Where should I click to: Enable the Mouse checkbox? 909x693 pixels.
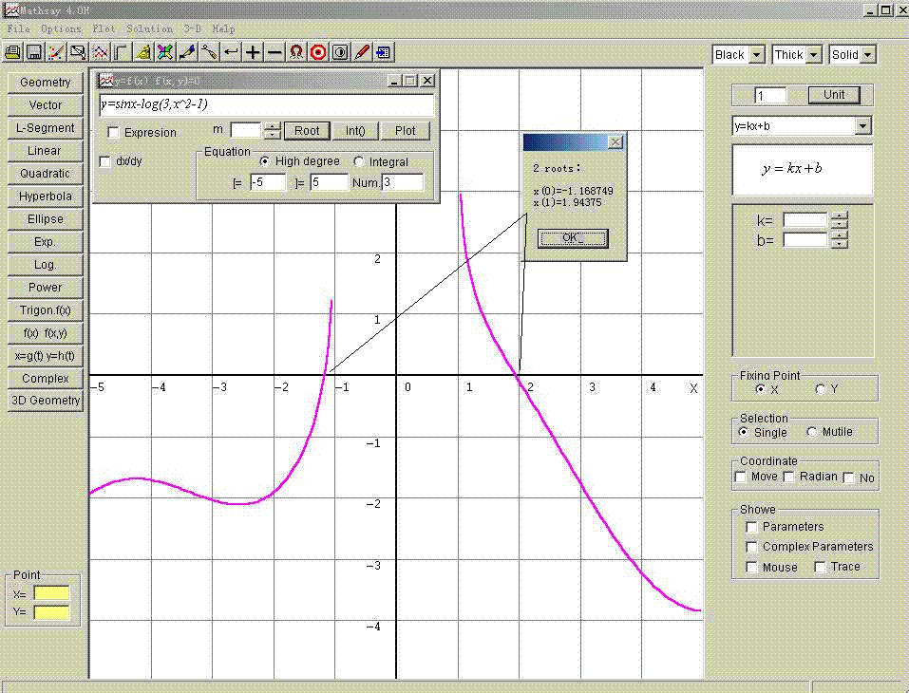tap(752, 568)
